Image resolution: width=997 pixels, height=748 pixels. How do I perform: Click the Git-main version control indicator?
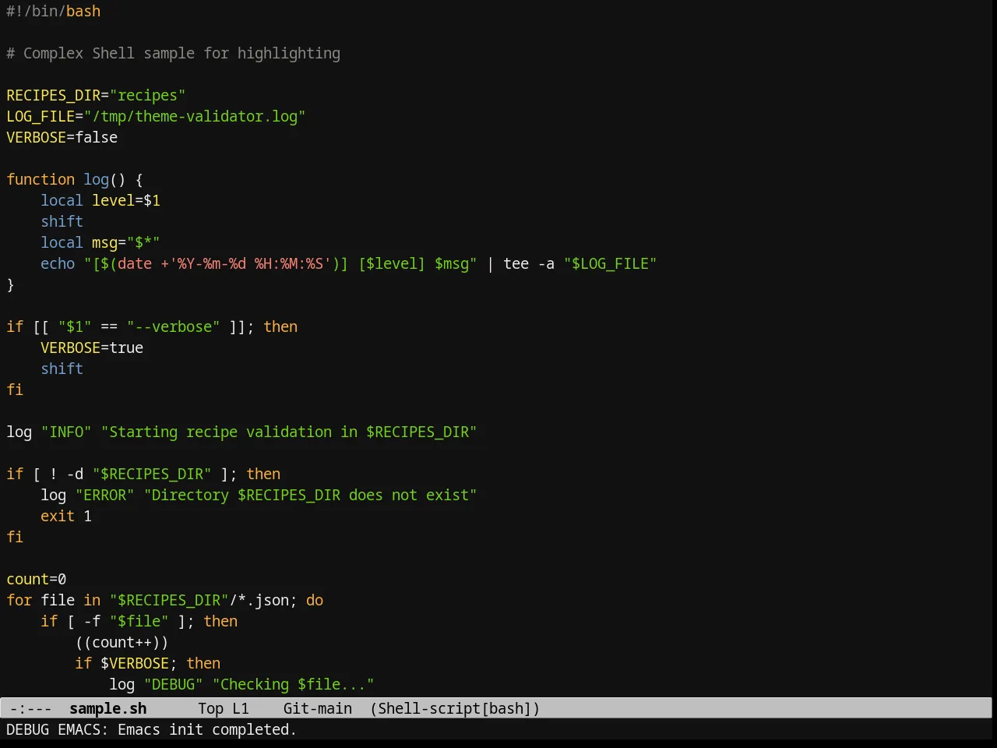click(318, 708)
